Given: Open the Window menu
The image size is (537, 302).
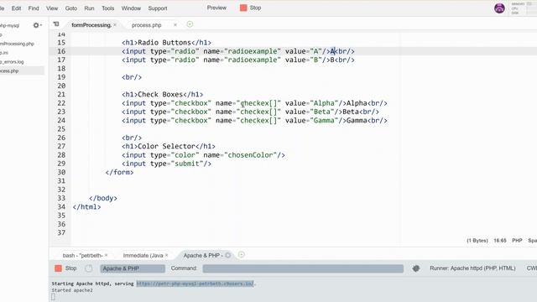Looking at the screenshot, I should point(131,8).
